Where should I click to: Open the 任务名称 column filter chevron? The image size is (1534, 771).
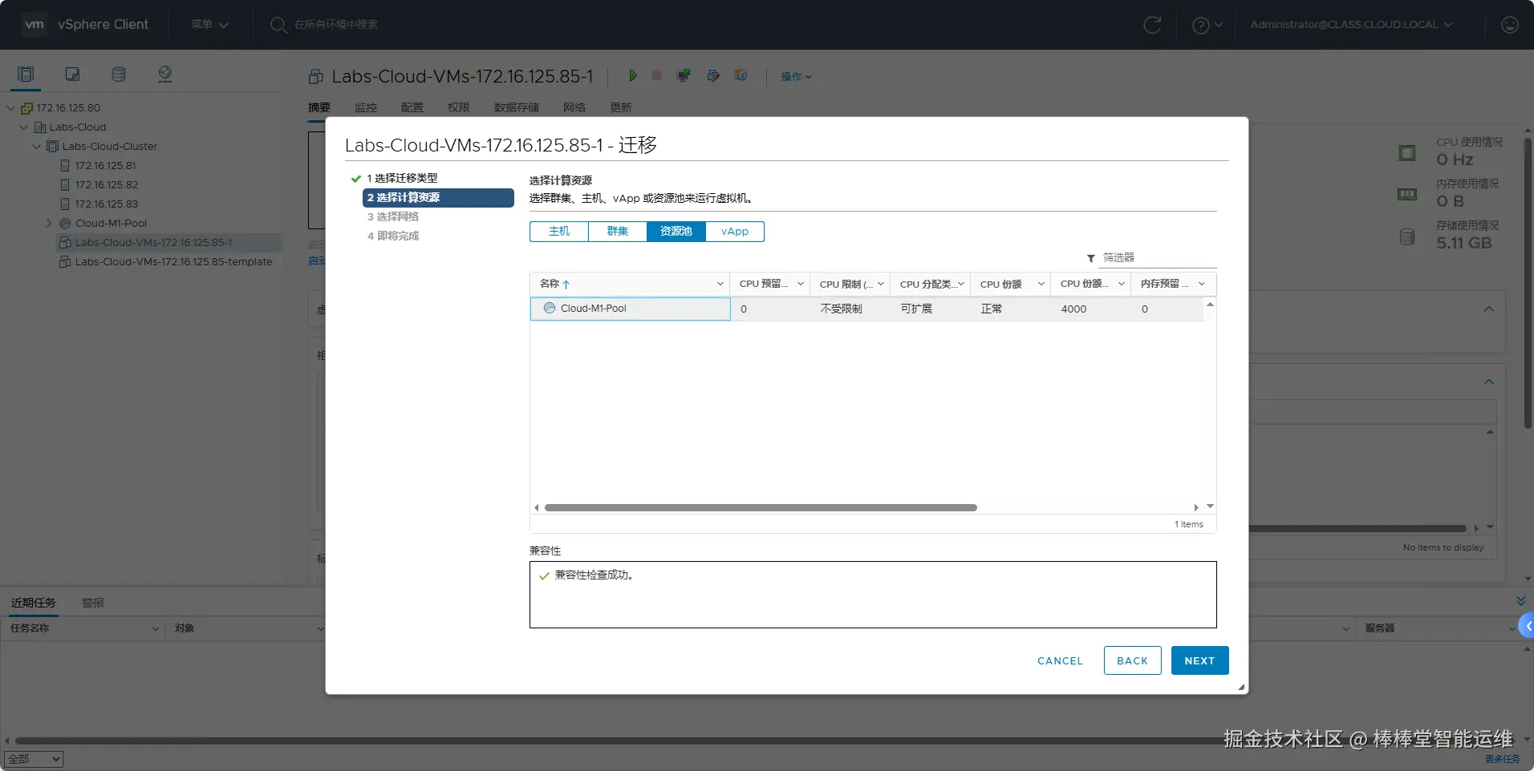click(x=156, y=629)
